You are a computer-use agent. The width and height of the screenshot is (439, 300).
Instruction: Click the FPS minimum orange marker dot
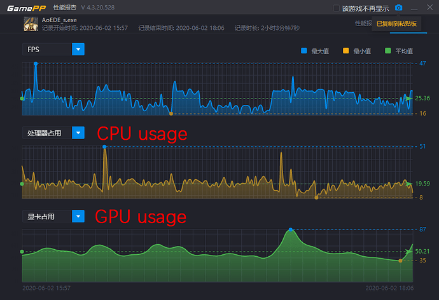click(x=171, y=114)
